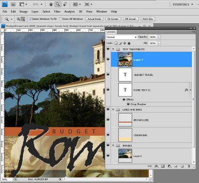The height and width of the screenshot is (183, 199).
Task: Open the File menu
Action: (5, 11)
